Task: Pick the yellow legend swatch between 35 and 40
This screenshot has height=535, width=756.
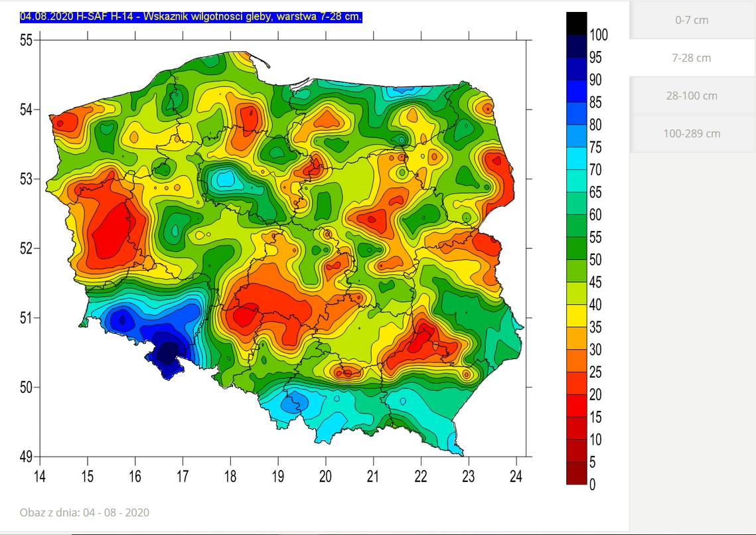Action: coord(576,315)
